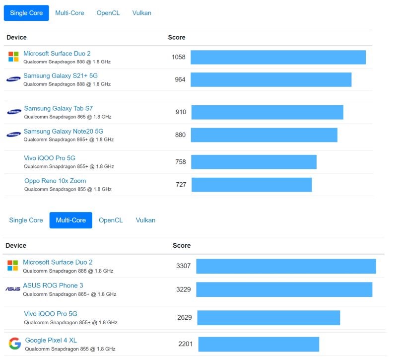The image size is (397, 357).
Task: Open Oppo Reno 10x Zoom link
Action: tap(55, 181)
